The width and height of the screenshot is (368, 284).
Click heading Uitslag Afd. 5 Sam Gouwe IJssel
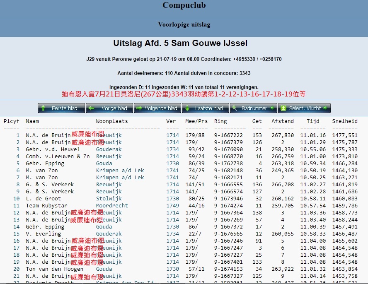click(180, 43)
